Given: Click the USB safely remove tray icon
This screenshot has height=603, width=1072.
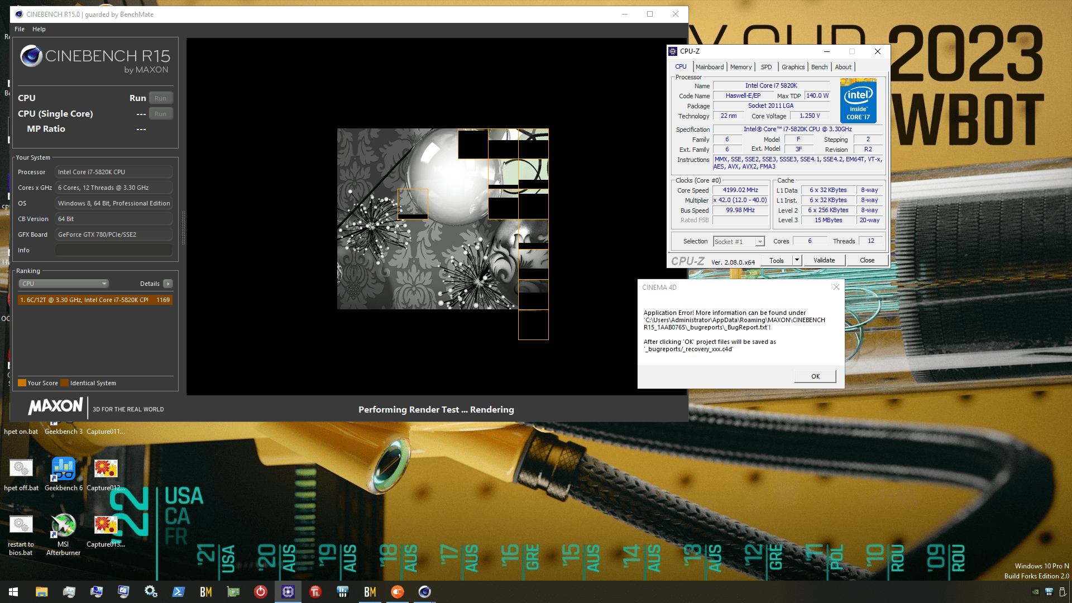Looking at the screenshot, I should [x=1063, y=592].
